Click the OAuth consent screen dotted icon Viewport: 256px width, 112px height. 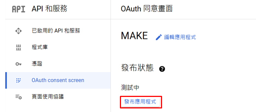click(x=18, y=80)
